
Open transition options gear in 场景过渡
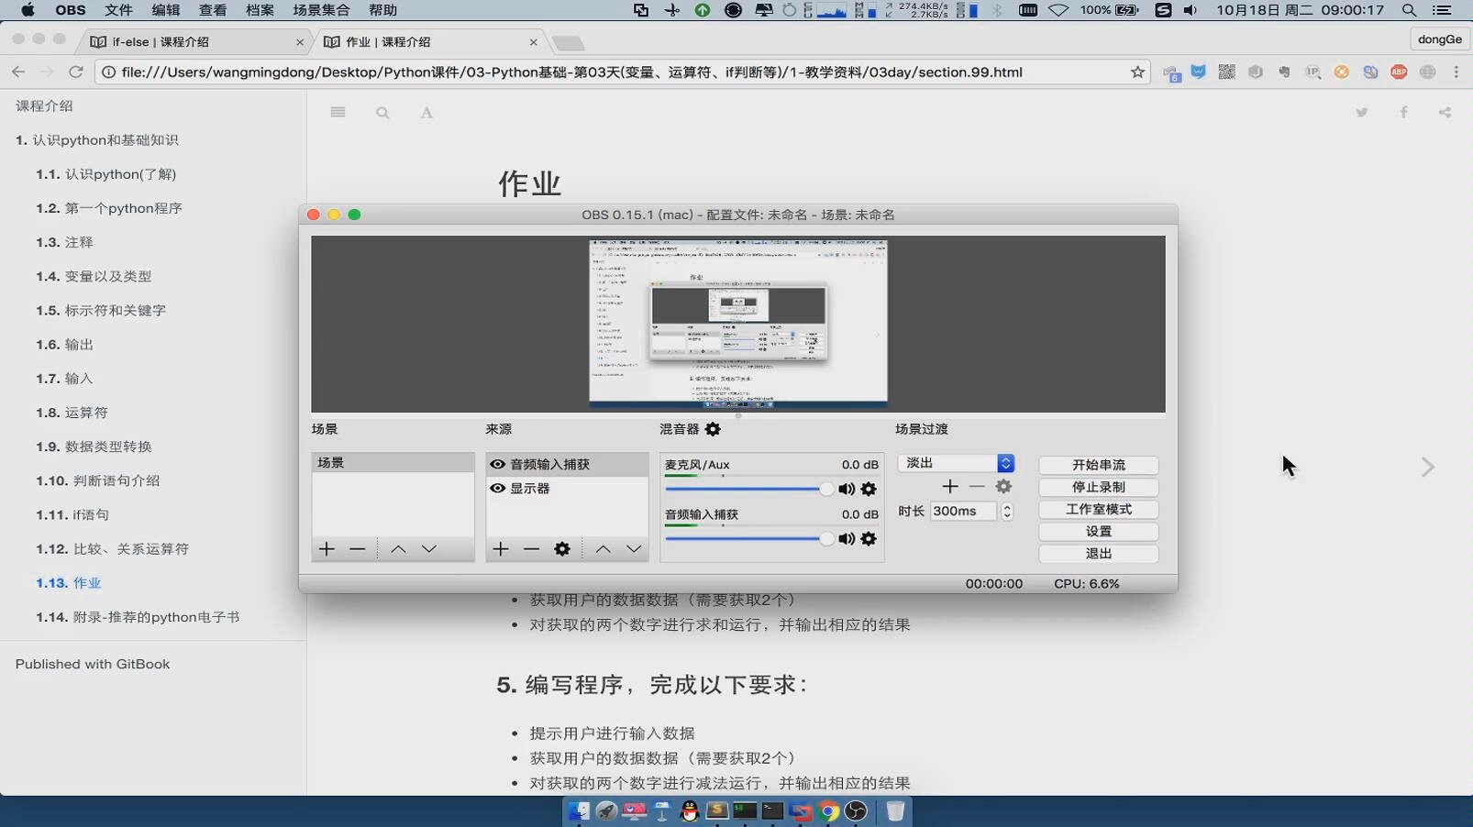pos(1002,487)
